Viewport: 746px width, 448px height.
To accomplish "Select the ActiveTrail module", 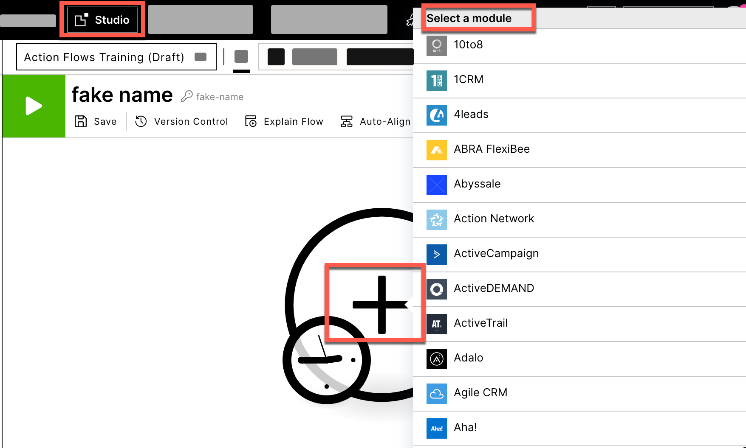I will pyautogui.click(x=579, y=323).
